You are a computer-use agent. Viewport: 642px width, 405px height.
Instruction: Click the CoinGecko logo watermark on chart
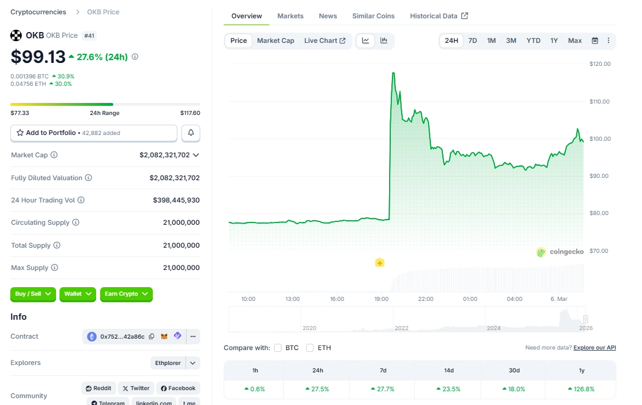(541, 252)
